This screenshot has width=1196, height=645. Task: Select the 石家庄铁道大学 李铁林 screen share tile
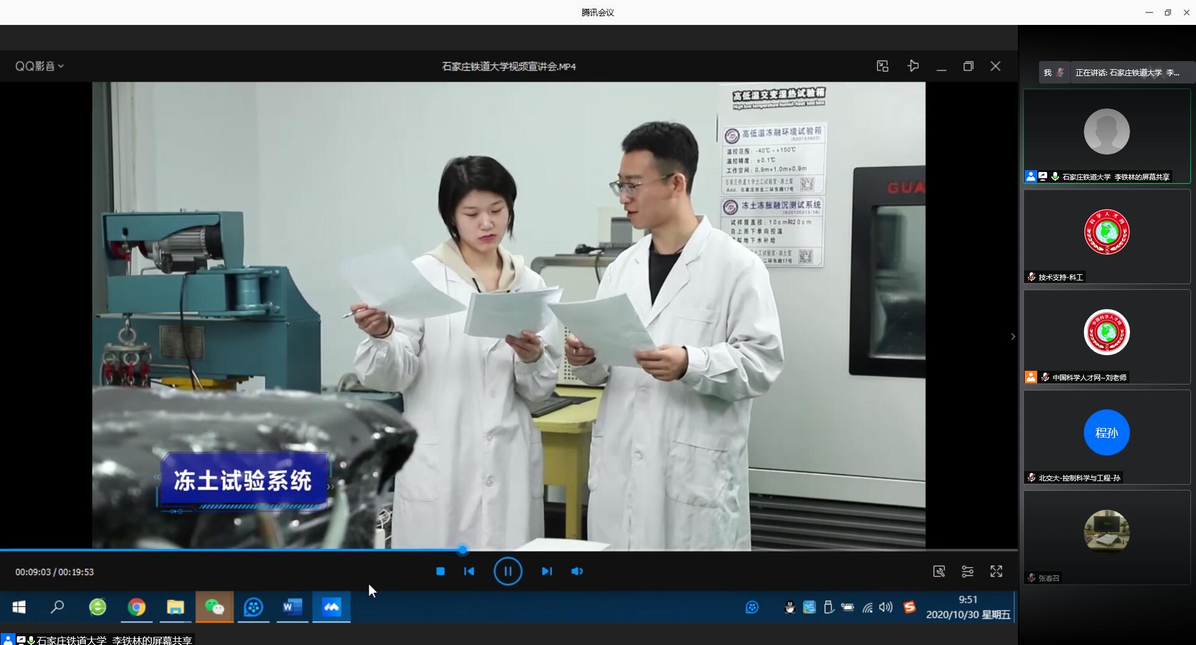point(1107,136)
